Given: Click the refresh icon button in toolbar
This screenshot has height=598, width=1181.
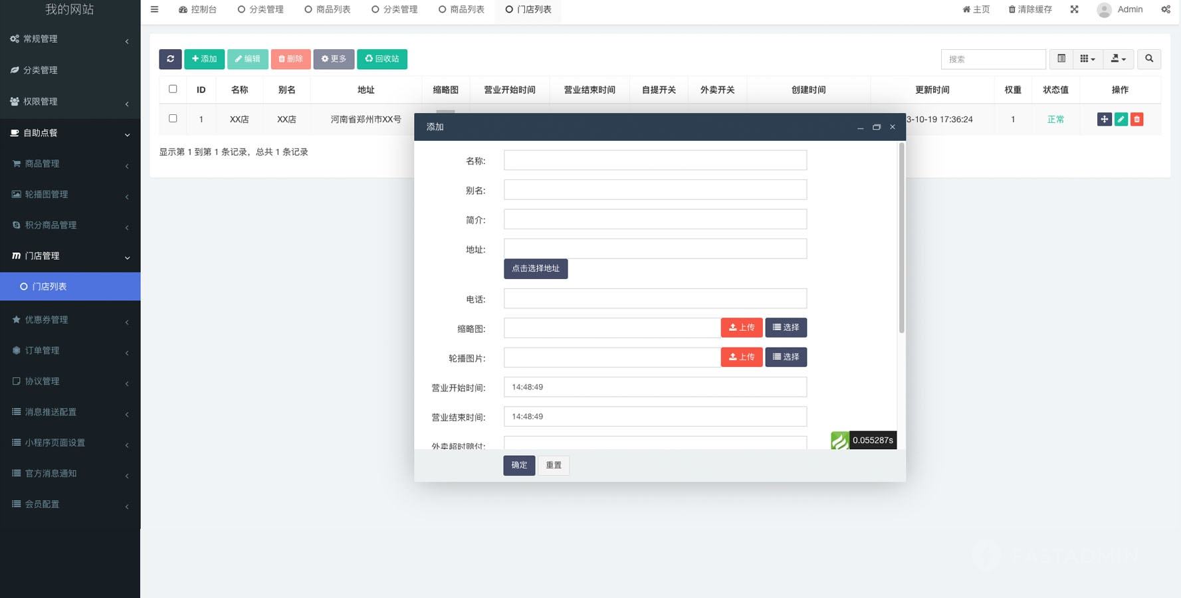Looking at the screenshot, I should point(170,59).
